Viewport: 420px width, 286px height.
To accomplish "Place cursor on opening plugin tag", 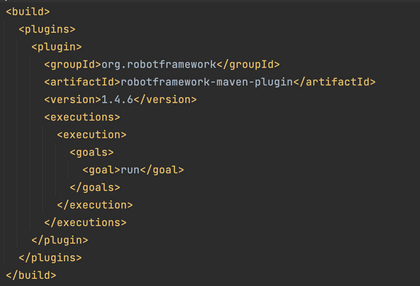I will click(57, 47).
